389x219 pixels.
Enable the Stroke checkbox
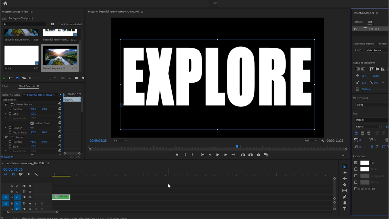(356, 169)
